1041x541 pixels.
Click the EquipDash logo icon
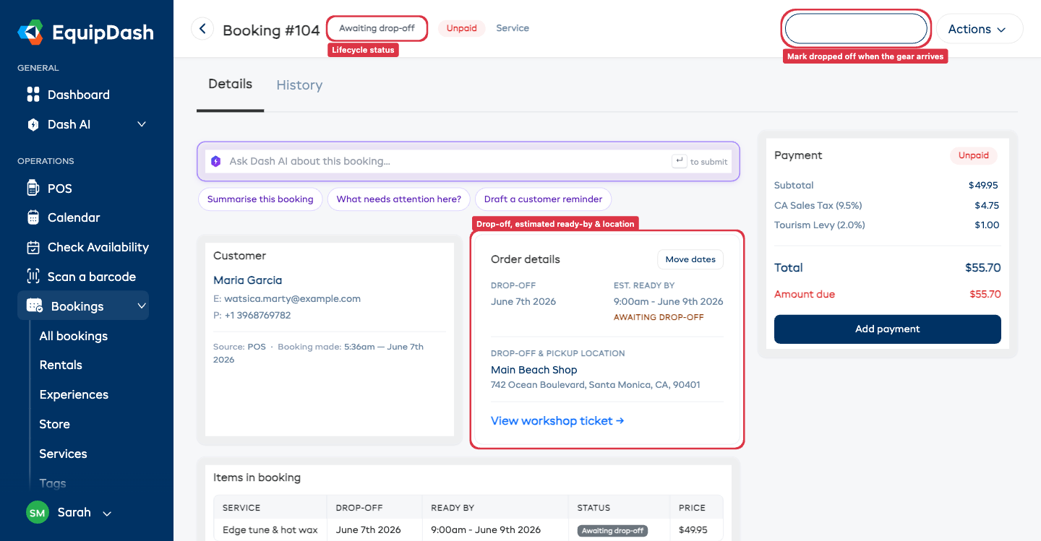click(x=31, y=32)
